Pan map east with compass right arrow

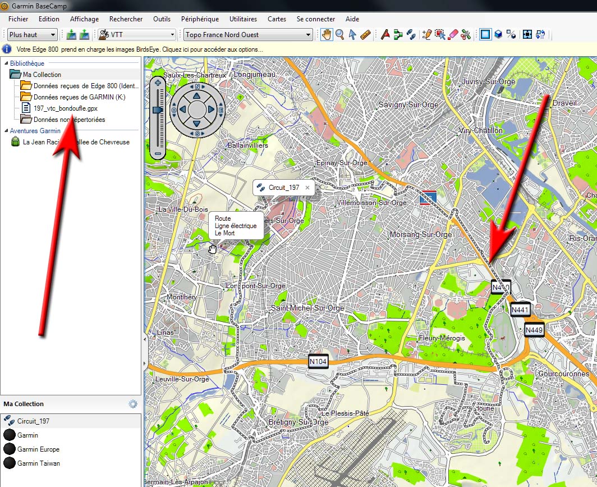211,110
